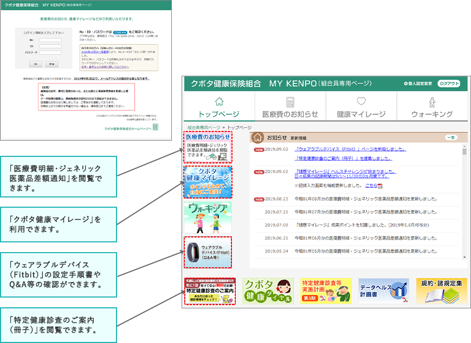Open the 医療費のお知らせ calculator tab

[x=290, y=107]
